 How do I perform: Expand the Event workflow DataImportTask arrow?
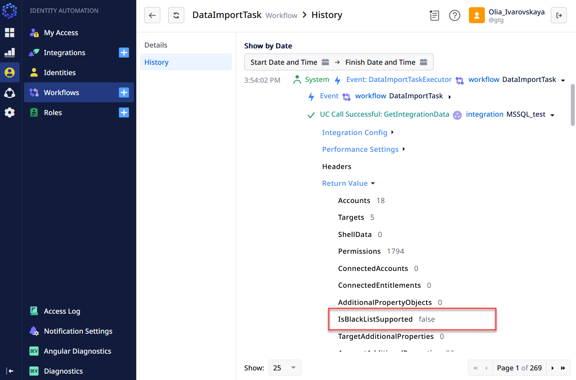pos(450,97)
